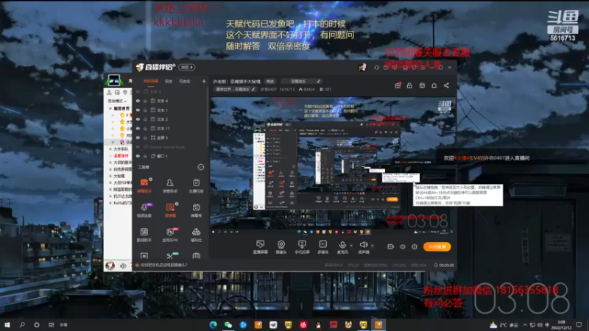
Task: Add a new scene with plus icon
Action: 204,81
